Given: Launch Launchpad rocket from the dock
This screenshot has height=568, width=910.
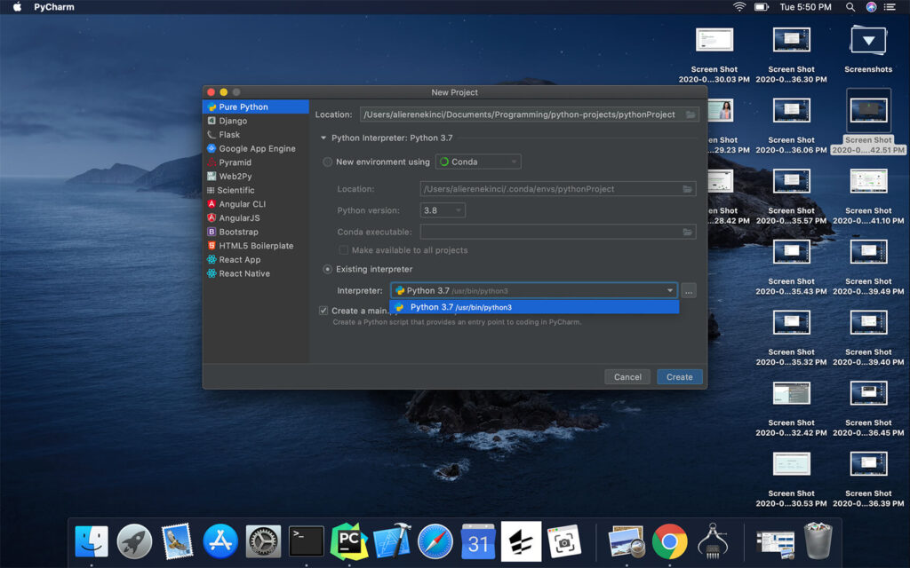Looking at the screenshot, I should 134,542.
